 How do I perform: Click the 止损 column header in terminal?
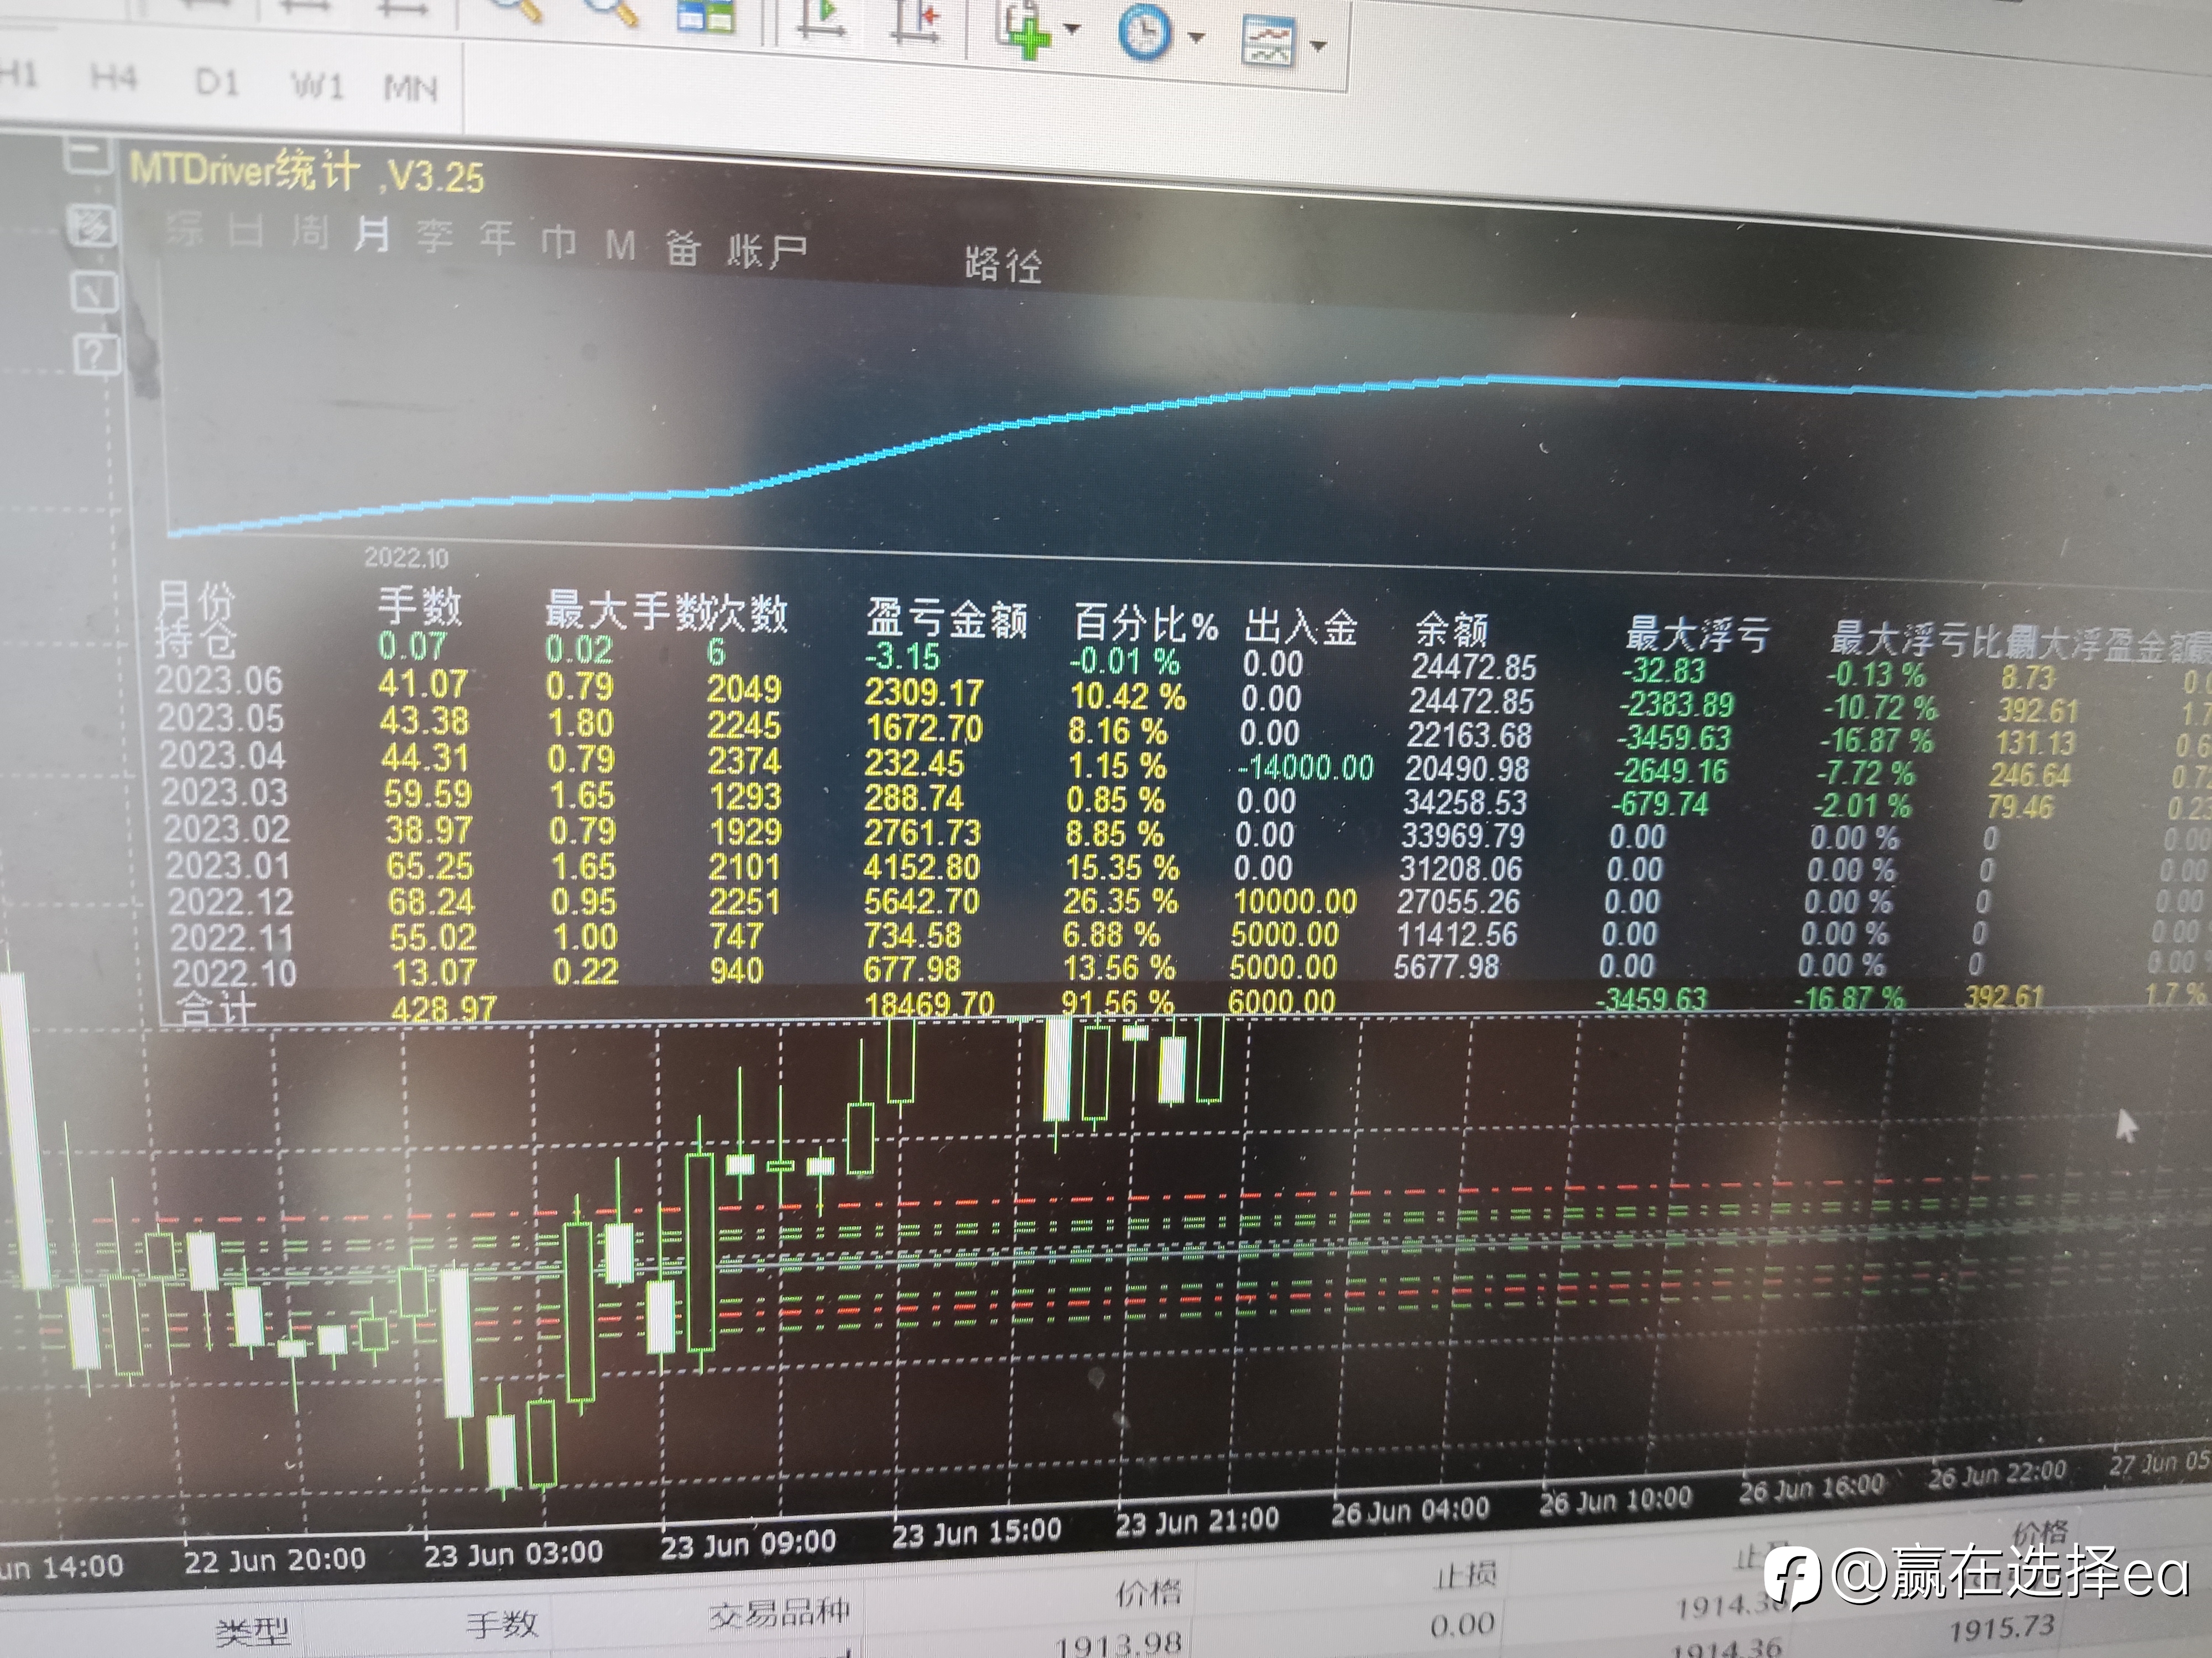click(1466, 1576)
